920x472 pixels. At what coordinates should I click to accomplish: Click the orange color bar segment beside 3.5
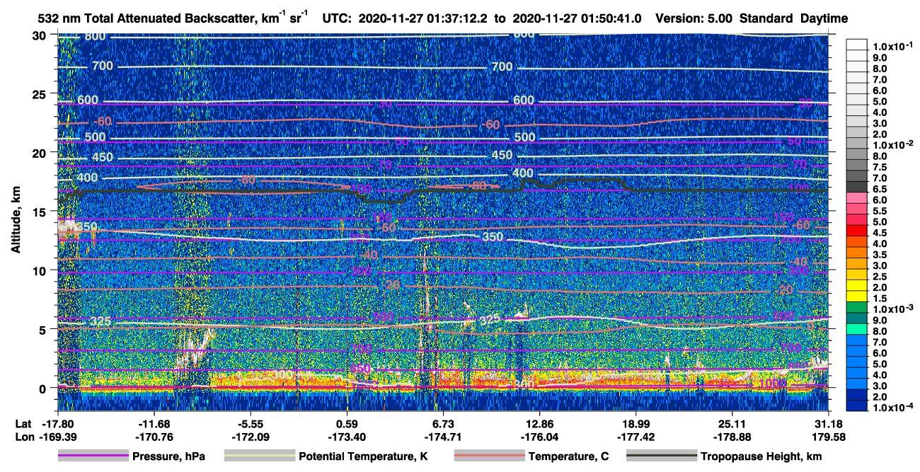click(857, 251)
